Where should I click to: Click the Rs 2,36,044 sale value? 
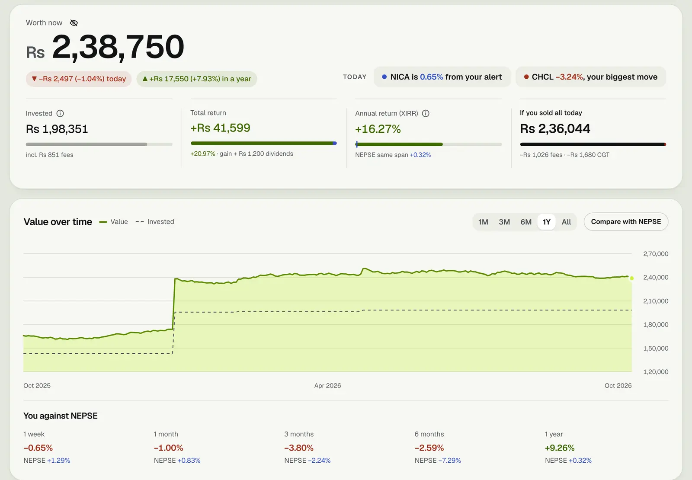[x=555, y=129]
